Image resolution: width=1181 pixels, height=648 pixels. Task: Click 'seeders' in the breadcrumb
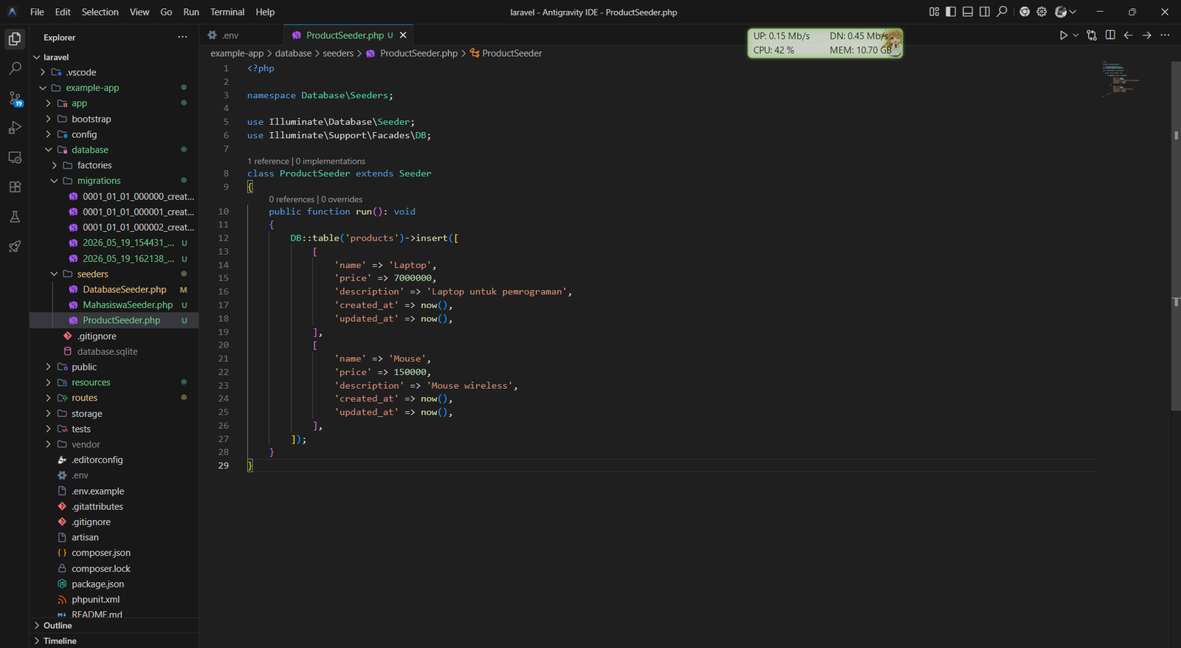point(338,53)
